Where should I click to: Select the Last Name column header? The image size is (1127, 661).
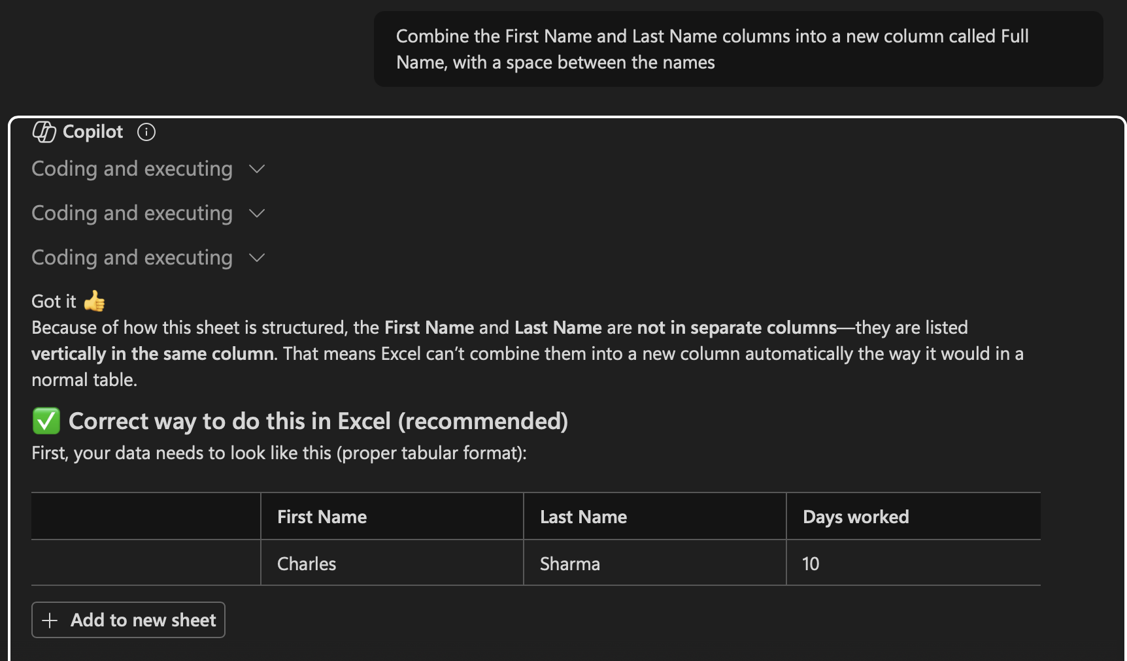(655, 517)
